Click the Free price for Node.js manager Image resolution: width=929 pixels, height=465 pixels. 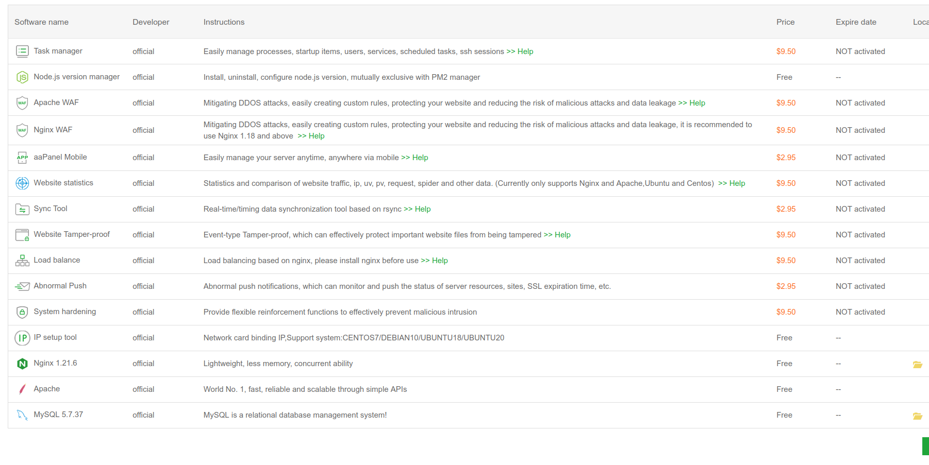pos(784,77)
